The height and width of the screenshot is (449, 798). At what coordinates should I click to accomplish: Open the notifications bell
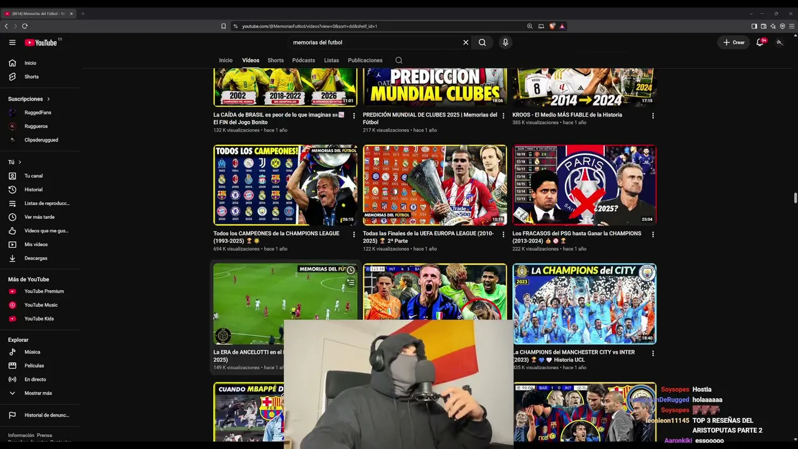point(760,42)
